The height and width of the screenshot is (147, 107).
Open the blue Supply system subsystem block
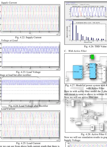[x=78, y=72]
